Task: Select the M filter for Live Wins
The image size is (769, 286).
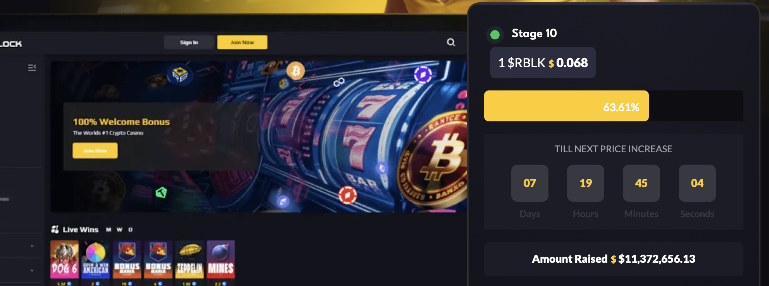Action: click(109, 230)
